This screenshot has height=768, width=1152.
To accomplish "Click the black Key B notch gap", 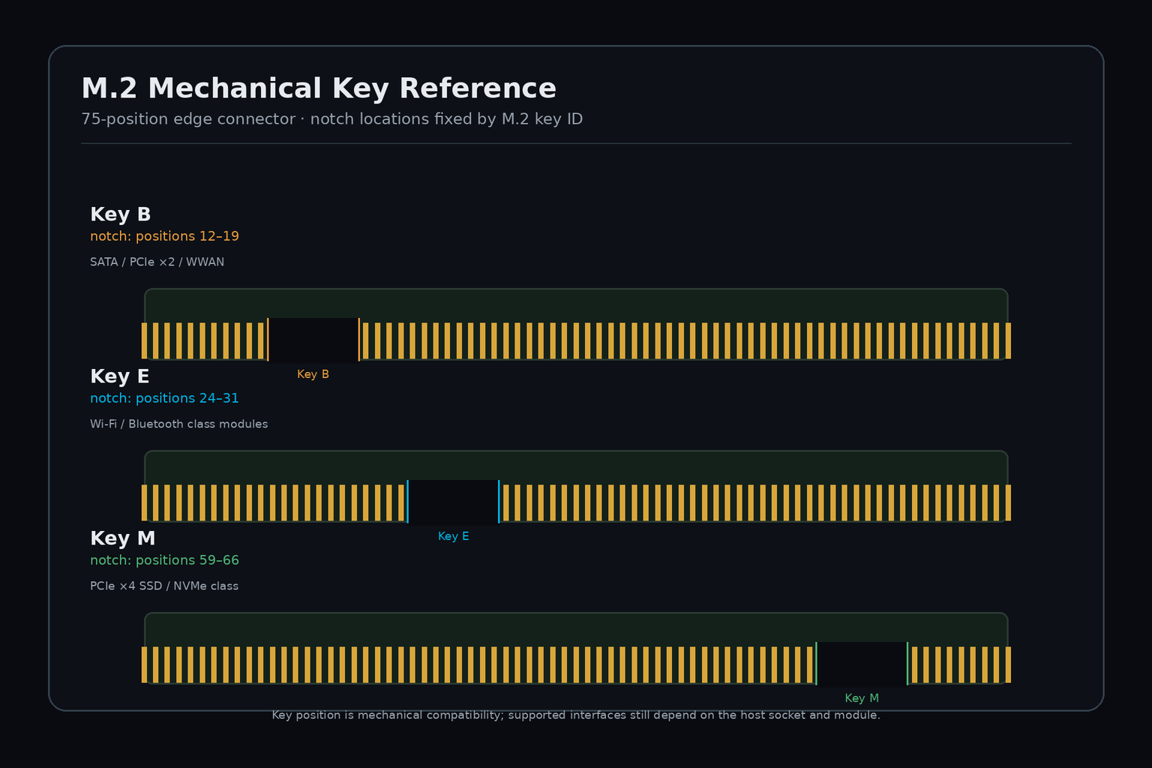I will pyautogui.click(x=313, y=340).
